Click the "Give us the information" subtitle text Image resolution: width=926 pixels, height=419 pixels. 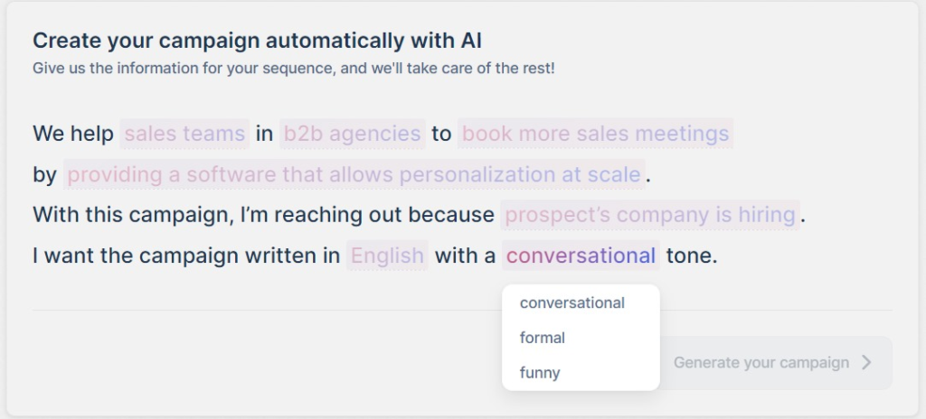293,68
